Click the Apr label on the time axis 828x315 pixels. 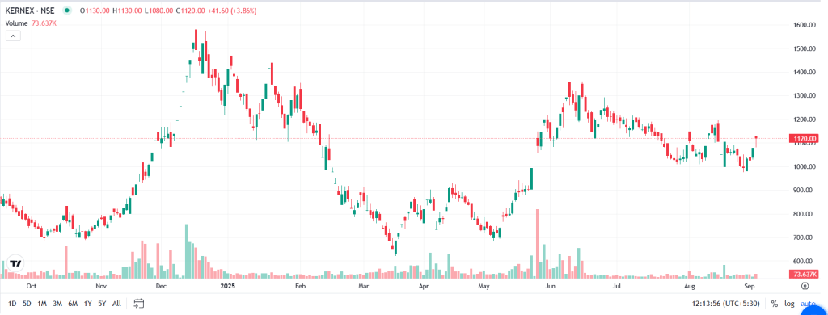tap(423, 287)
